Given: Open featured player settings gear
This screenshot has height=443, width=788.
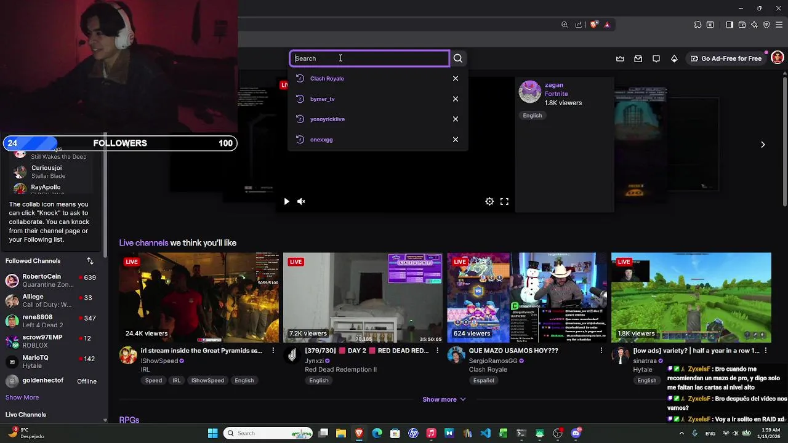Looking at the screenshot, I should coord(489,201).
